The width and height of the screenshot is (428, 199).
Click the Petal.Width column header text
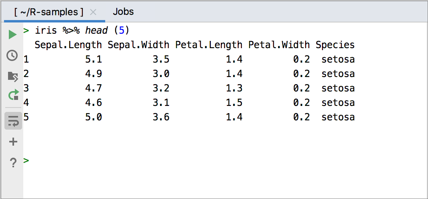[279, 45]
